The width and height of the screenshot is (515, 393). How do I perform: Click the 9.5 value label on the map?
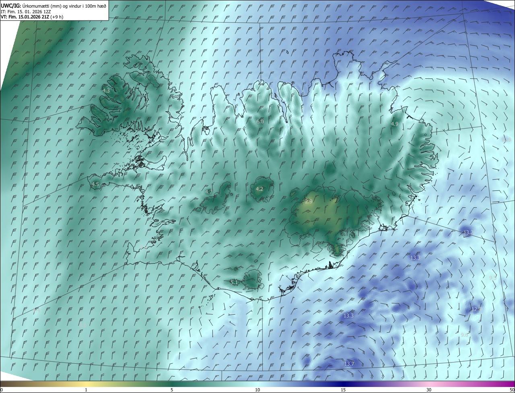pos(493,278)
